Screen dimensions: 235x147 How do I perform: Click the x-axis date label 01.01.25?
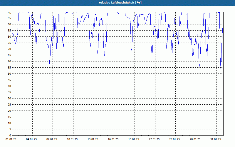pyautogui.click(x=11, y=139)
